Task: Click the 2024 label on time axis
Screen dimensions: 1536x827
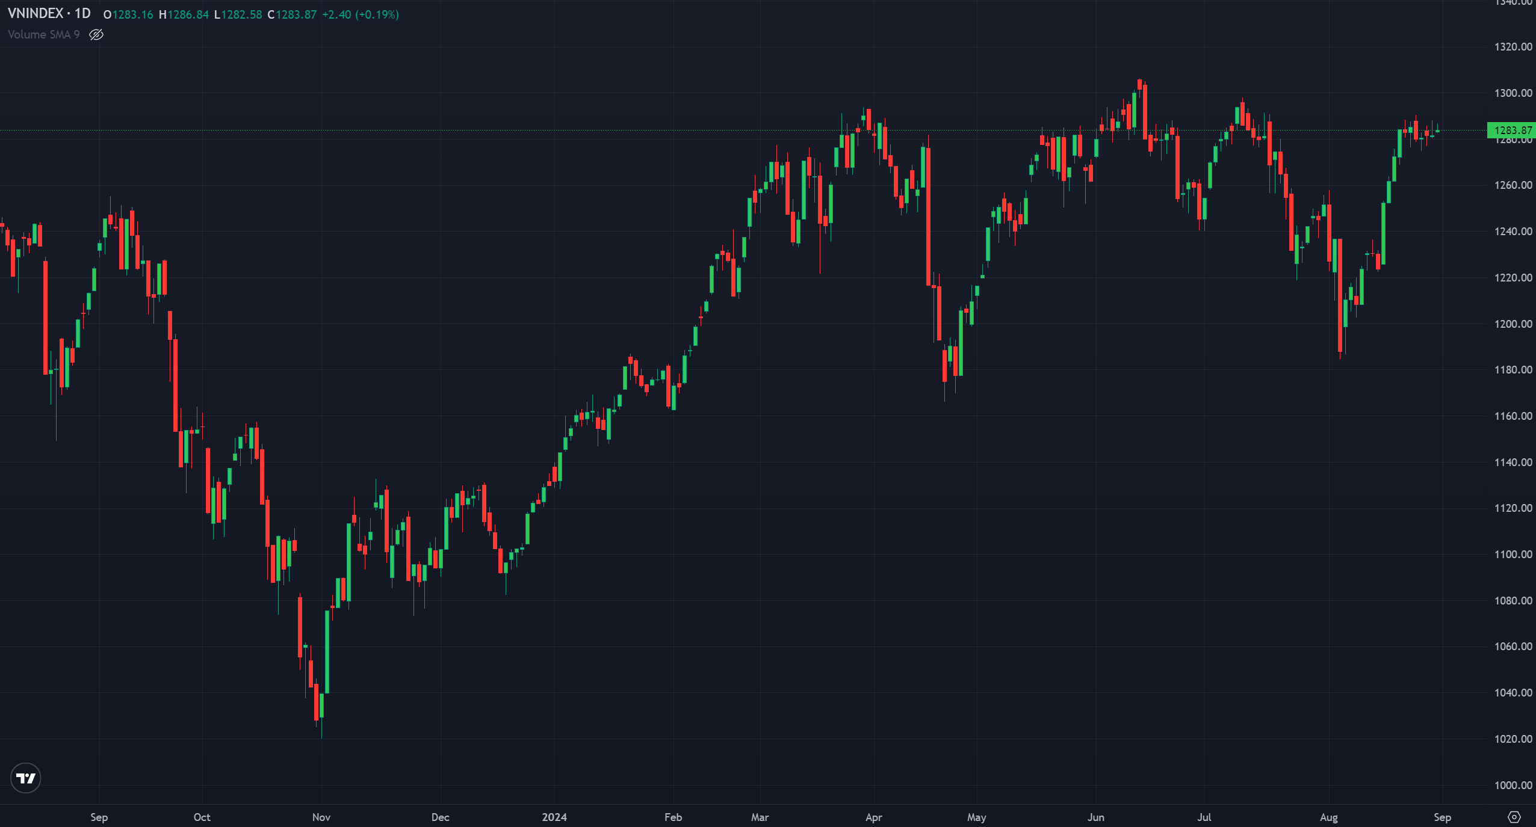Action: coord(554,817)
